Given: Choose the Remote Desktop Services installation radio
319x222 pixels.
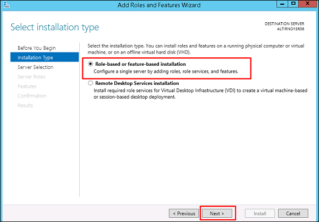Looking at the screenshot, I should [x=90, y=83].
